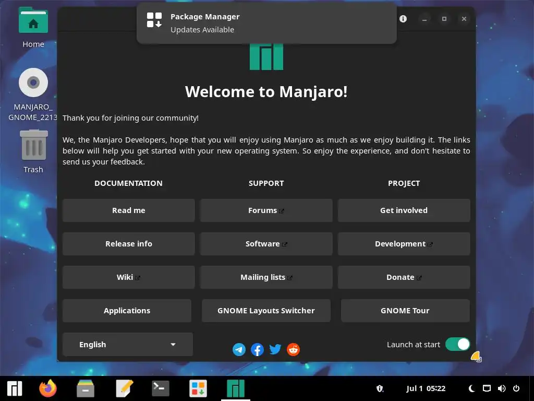Open the Wiki external link
Image resolution: width=534 pixels, height=401 pixels.
(x=129, y=277)
